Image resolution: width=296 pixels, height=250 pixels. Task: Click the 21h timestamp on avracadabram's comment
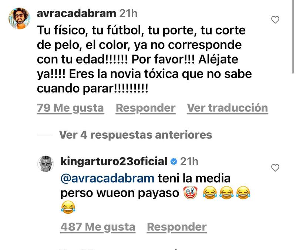pyautogui.click(x=128, y=14)
